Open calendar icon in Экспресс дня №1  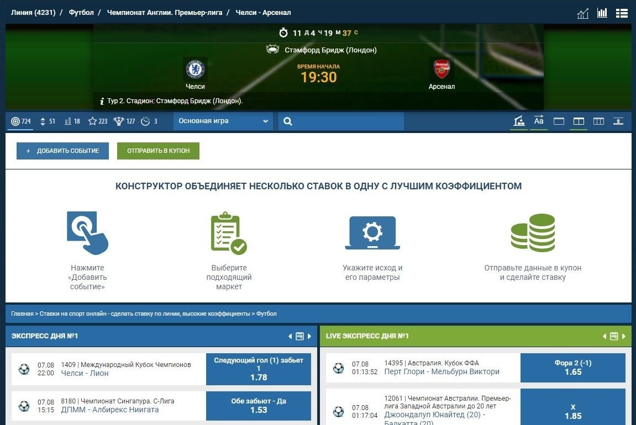[x=299, y=336]
